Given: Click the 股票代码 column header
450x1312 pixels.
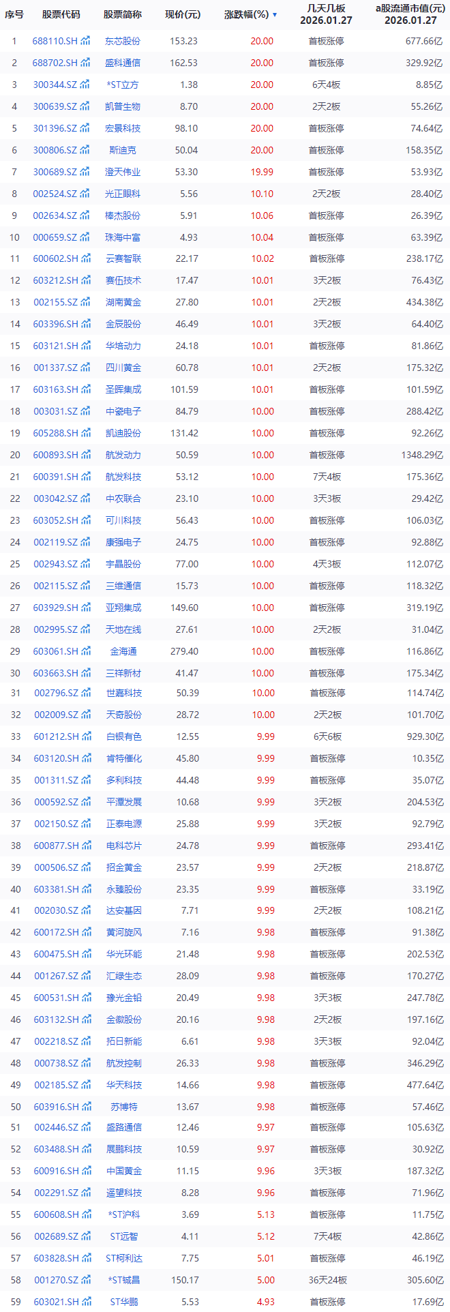Looking at the screenshot, I should pos(61,14).
